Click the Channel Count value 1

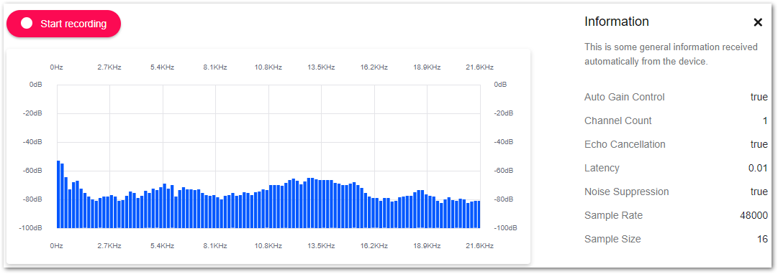765,121
